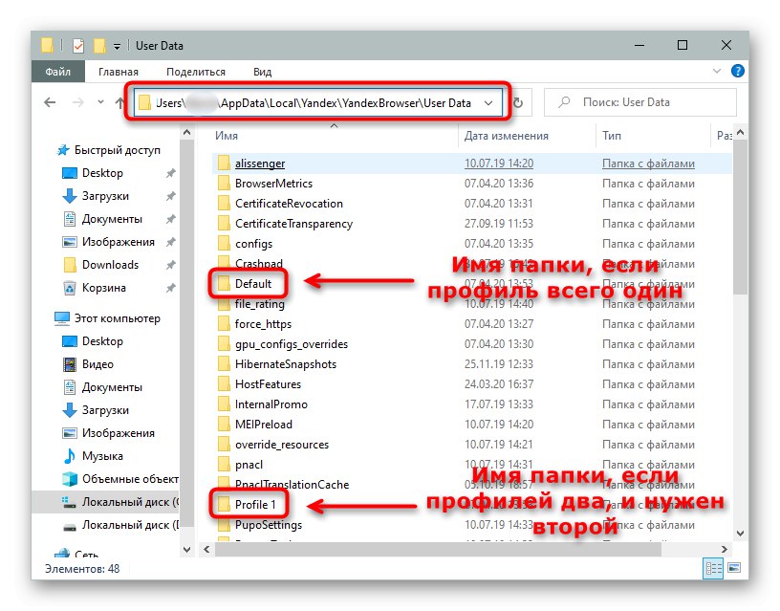Go back using the back arrow
Image resolution: width=780 pixels, height=611 pixels.
[x=50, y=102]
